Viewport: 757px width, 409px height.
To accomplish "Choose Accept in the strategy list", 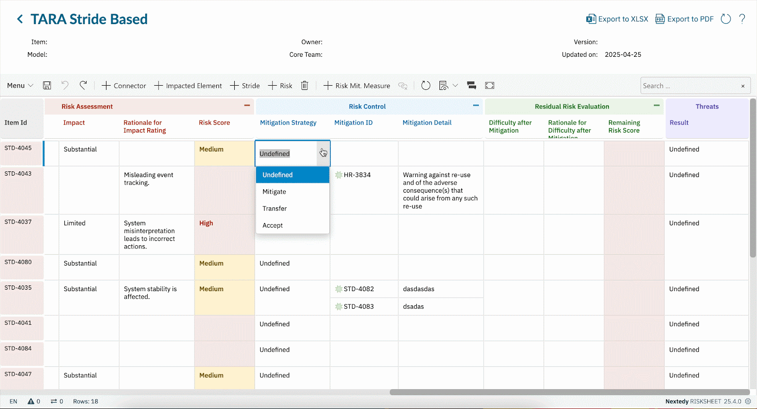I will pos(273,225).
